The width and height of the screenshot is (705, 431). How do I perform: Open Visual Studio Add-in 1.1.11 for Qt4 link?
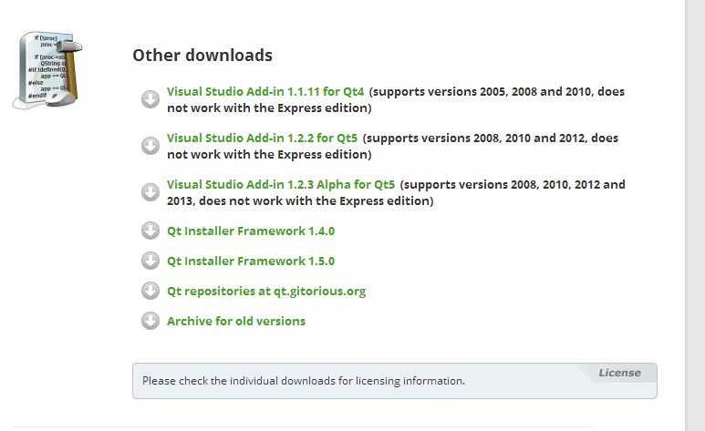[265, 92]
